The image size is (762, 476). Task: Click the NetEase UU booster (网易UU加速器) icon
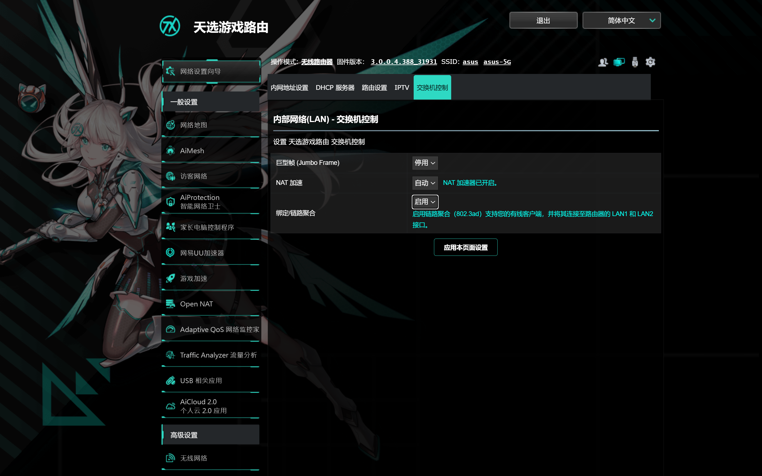click(x=170, y=252)
